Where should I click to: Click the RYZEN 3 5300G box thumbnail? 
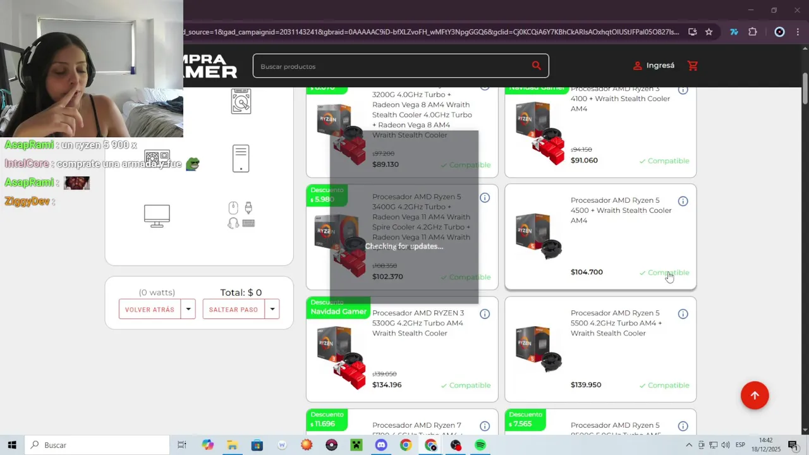(341, 357)
